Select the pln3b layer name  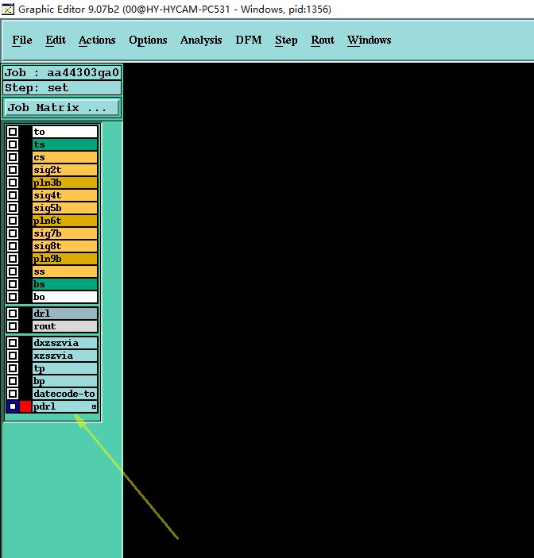65,183
